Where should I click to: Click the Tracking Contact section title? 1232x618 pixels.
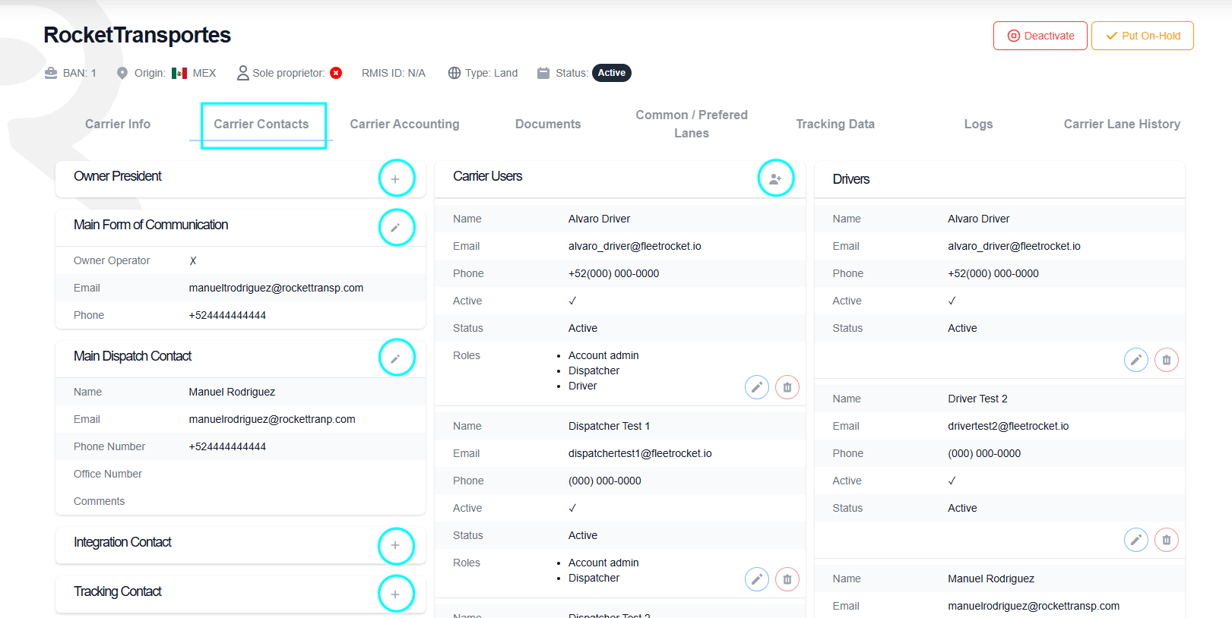pos(118,591)
